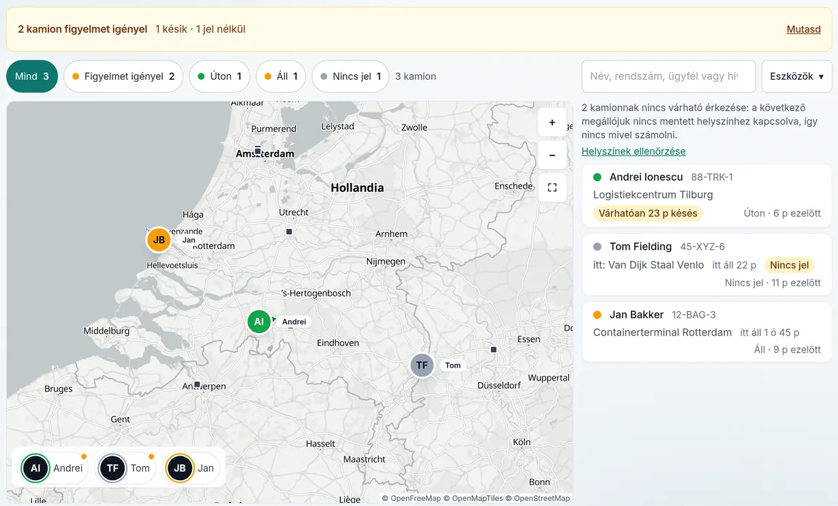
Task: Click the square location marker near Essen
Action: tap(493, 349)
